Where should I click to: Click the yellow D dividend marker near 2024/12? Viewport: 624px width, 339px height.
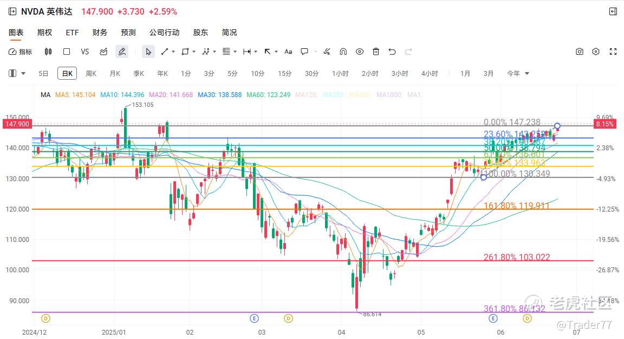[x=45, y=318]
